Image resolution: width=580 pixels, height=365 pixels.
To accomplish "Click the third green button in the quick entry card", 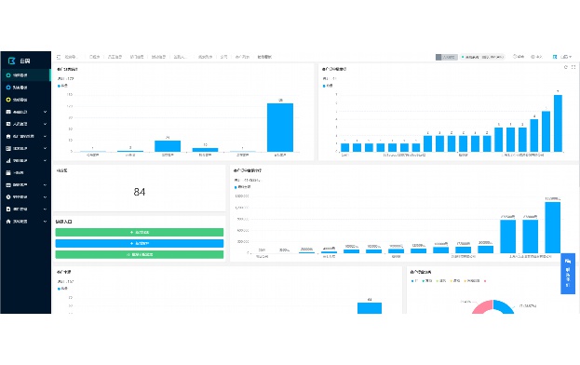I will click(140, 254).
